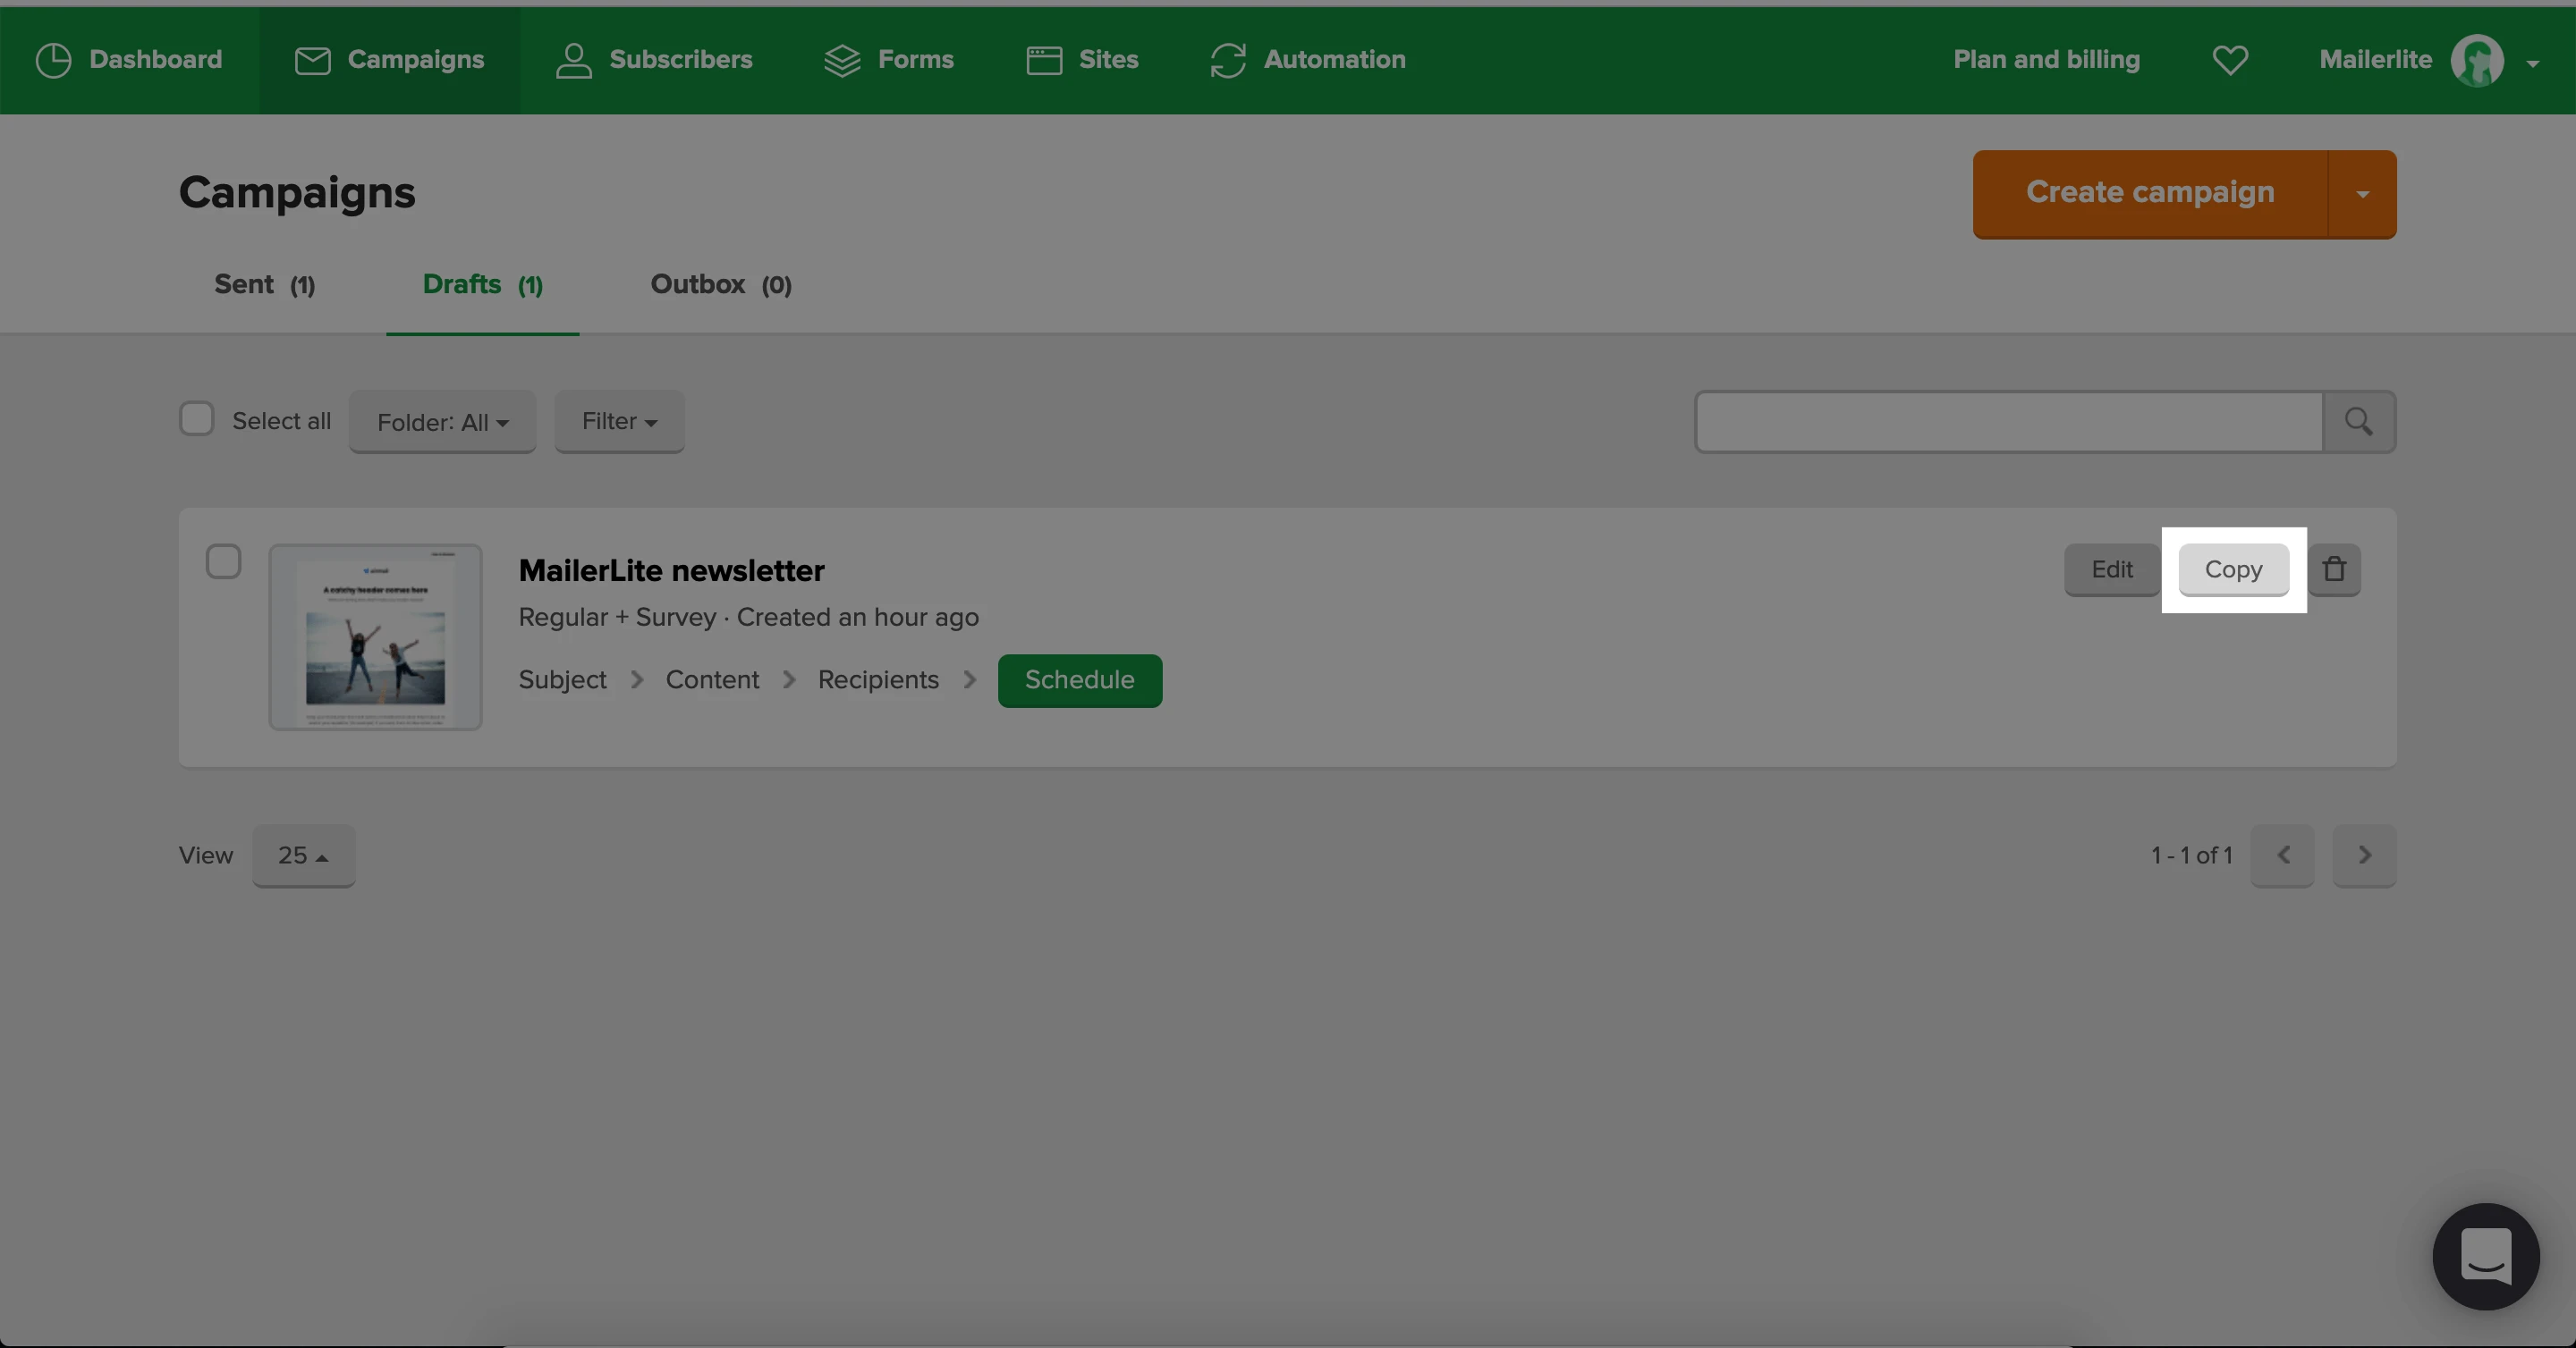Go to previous page arrow
The width and height of the screenshot is (2576, 1348).
coord(2282,855)
